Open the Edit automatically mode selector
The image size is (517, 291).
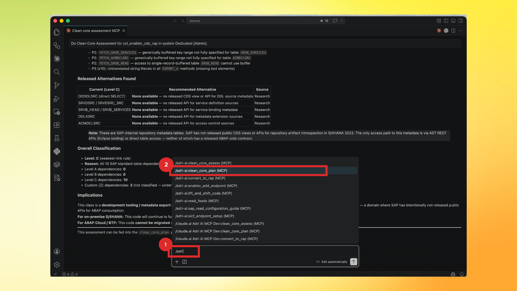(x=331, y=262)
